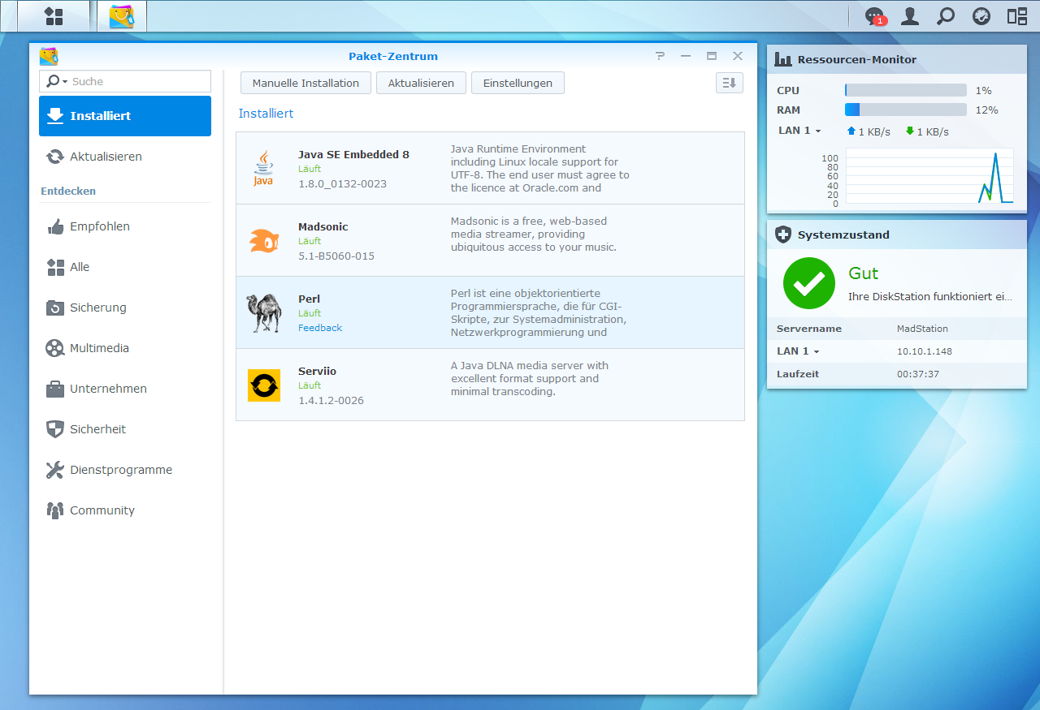Open the user account options icon
Screen dimensions: 1040x710
pyautogui.click(x=910, y=16)
